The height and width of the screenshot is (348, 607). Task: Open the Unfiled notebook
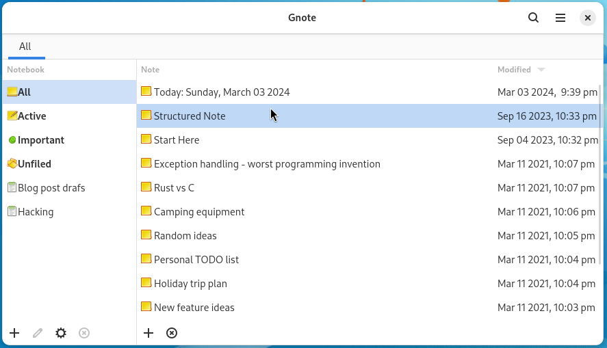click(x=34, y=164)
